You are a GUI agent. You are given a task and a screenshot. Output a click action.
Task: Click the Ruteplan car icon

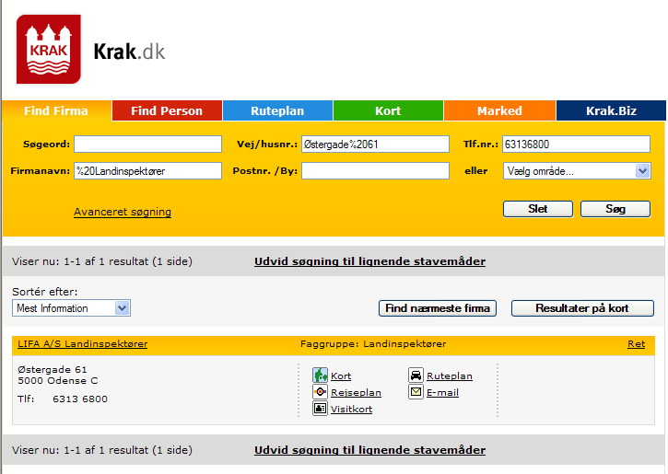[x=416, y=376]
